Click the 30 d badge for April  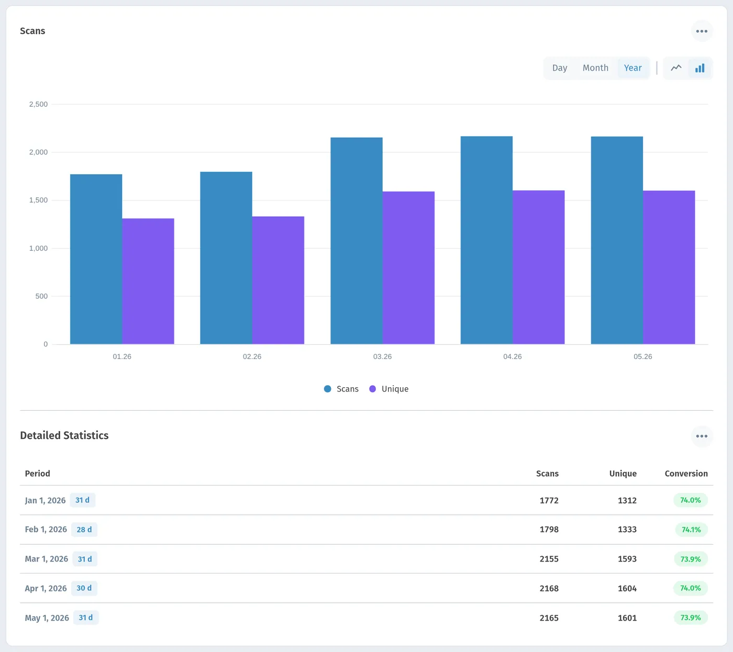click(x=84, y=588)
